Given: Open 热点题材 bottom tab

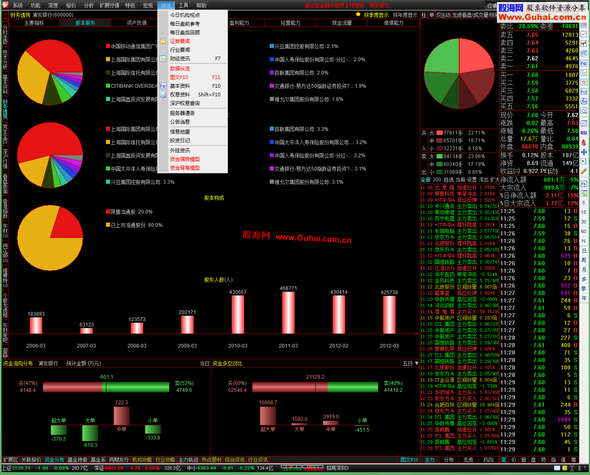Looking at the screenshot, I should [x=211, y=460].
